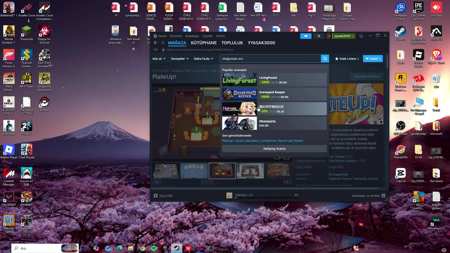Open the Sepet cart button

tap(373, 59)
